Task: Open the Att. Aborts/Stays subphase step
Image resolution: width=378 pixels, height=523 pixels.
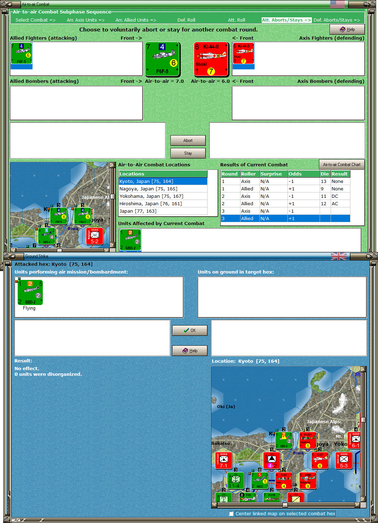Action: pos(286,20)
